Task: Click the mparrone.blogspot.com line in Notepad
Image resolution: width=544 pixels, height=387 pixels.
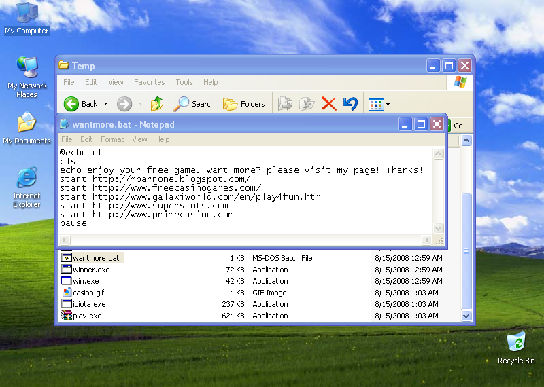Action: click(x=155, y=179)
